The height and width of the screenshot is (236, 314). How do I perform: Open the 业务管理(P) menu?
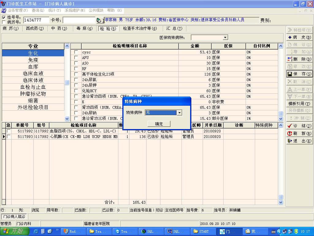[18, 10]
